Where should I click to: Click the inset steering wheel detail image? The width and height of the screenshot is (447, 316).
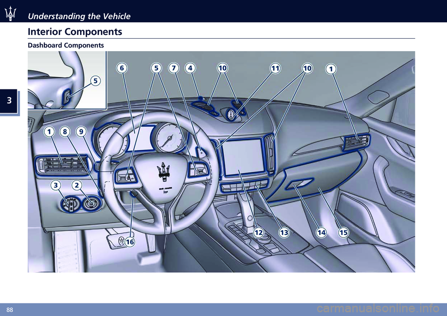[x=67, y=80]
